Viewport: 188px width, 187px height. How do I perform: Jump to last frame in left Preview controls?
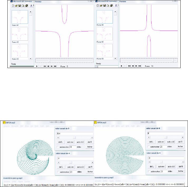(55, 66)
